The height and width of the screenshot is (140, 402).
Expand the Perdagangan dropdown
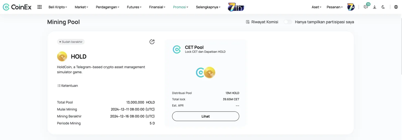click(108, 7)
